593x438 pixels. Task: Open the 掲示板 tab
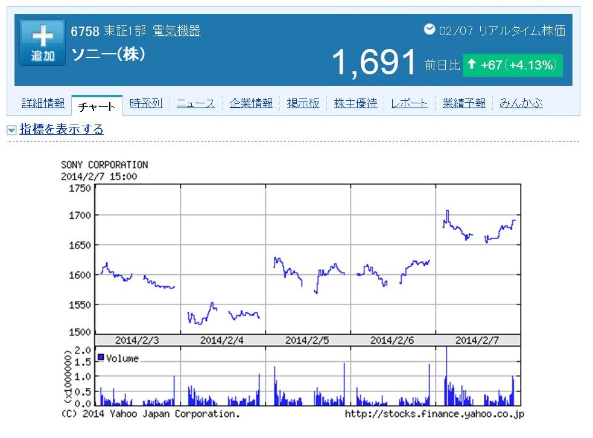(x=303, y=103)
